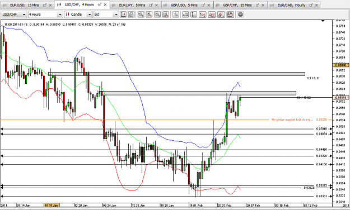Select the zoom-to-area magnifier tool
The width and height of the screenshot is (350, 210).
point(141,15)
